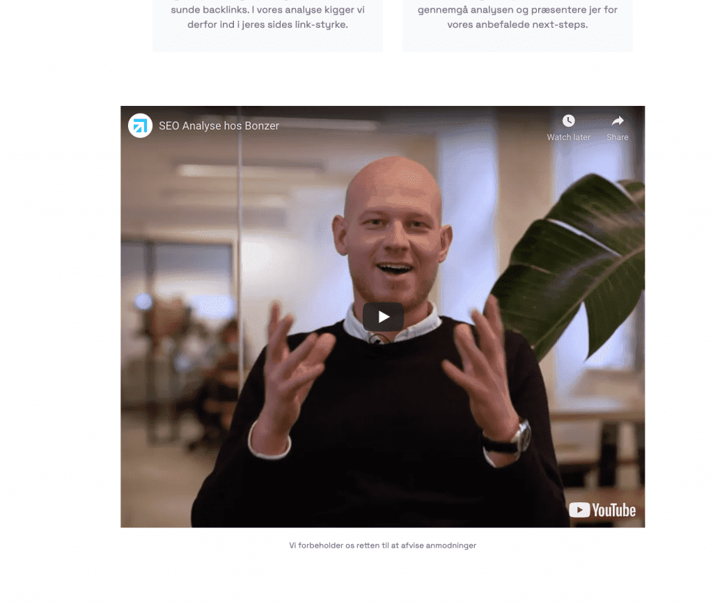Click the Share arrow icon
Image resolution: width=713 pixels, height=604 pixels.
pyautogui.click(x=618, y=121)
